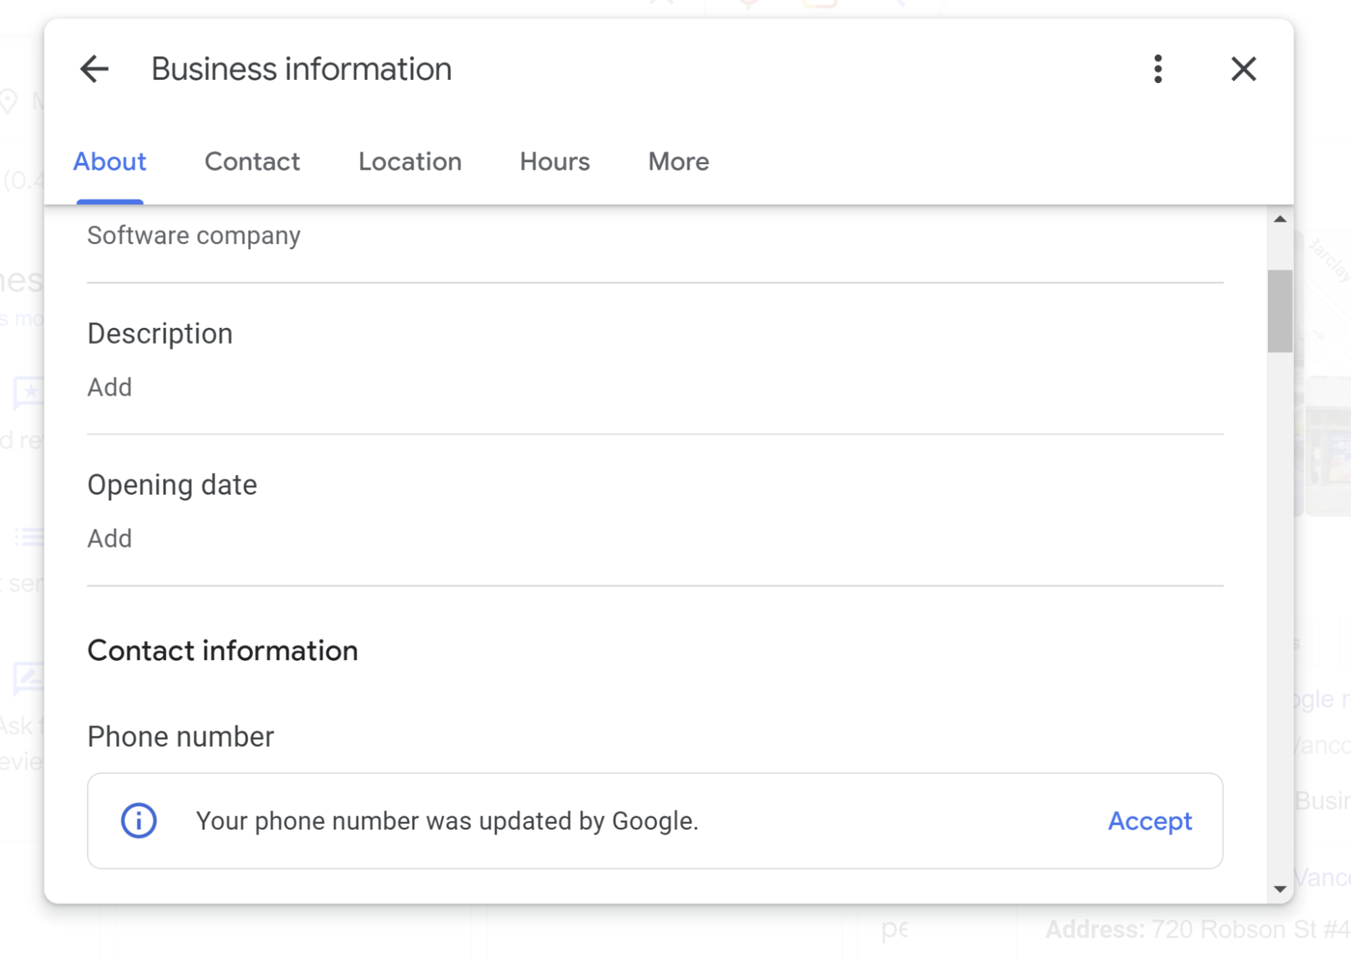
Task: Click the phone number updated message
Action: 447,821
